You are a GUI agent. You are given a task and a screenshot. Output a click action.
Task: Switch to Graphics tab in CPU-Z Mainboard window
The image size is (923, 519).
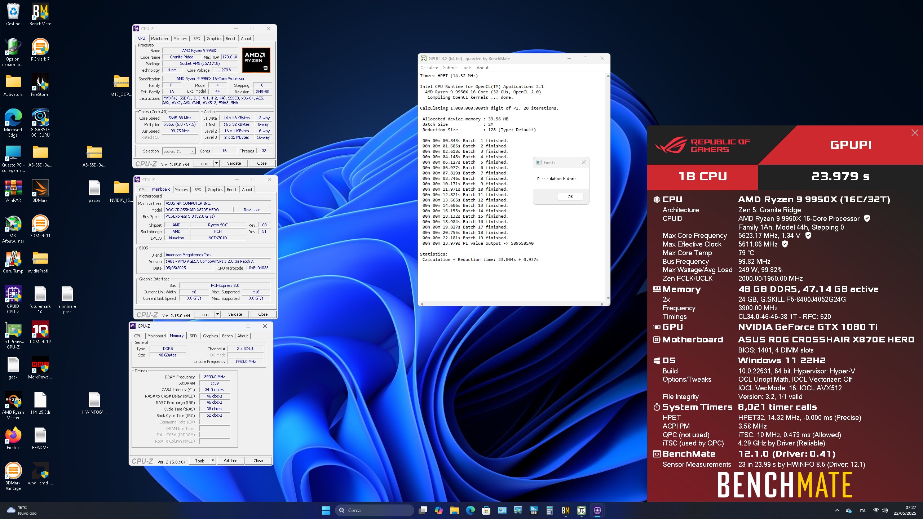pos(215,190)
